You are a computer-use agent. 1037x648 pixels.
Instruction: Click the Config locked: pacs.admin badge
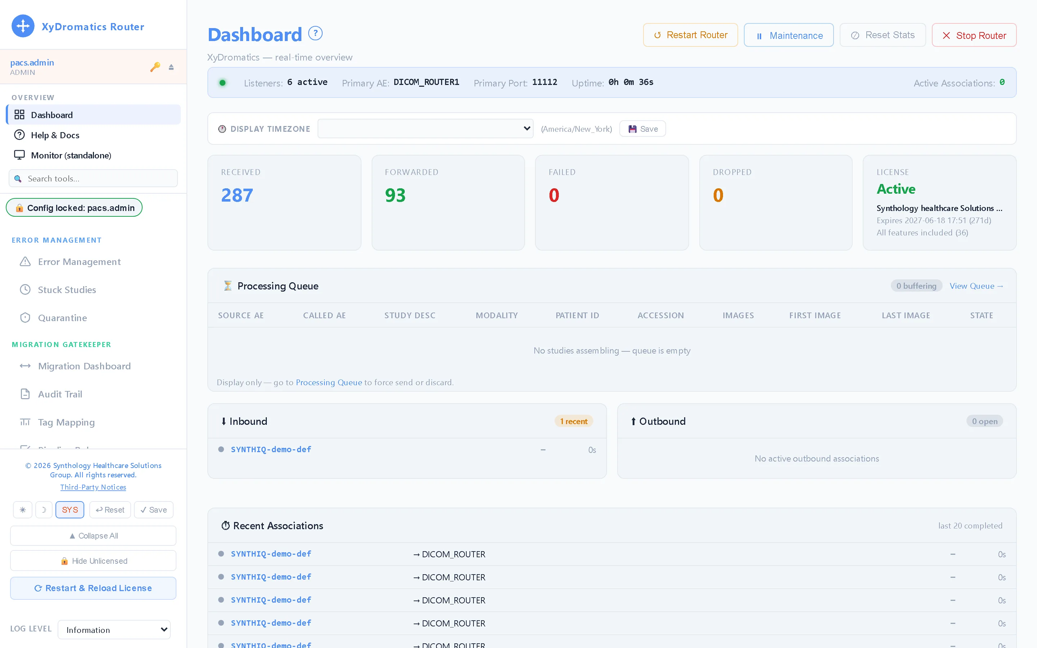[74, 207]
